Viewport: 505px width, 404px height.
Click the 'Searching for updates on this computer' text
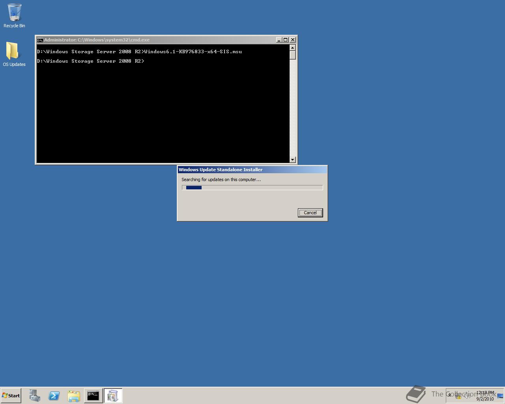pos(221,180)
